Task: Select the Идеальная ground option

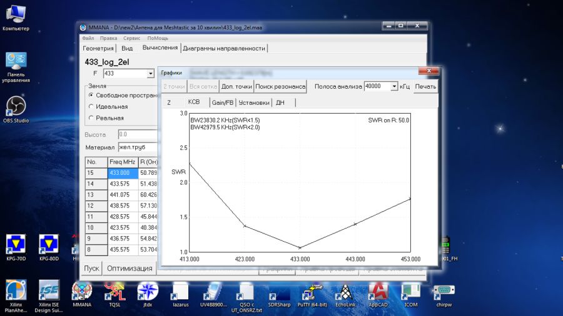Action: coord(91,106)
